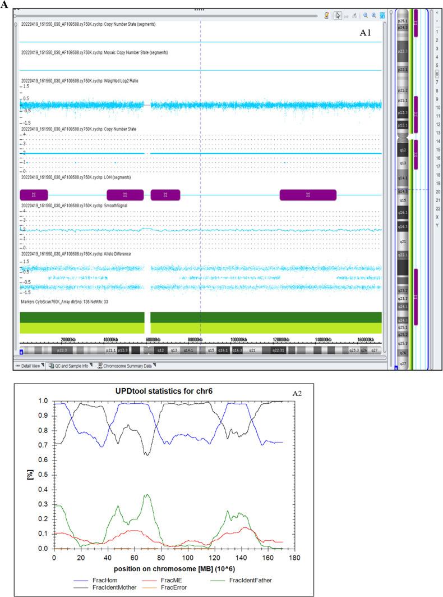Select chromosome 10 in the list
This screenshot has width=443, height=597.
[438, 107]
